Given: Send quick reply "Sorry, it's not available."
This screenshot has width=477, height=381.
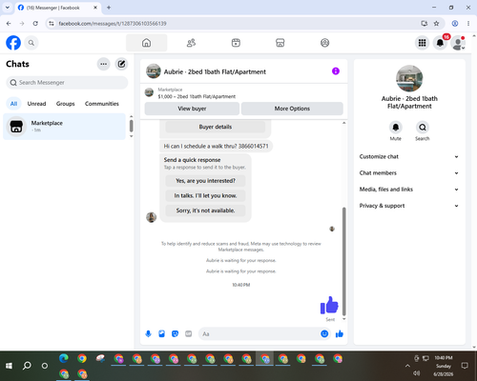Looking at the screenshot, I should 205,211.
